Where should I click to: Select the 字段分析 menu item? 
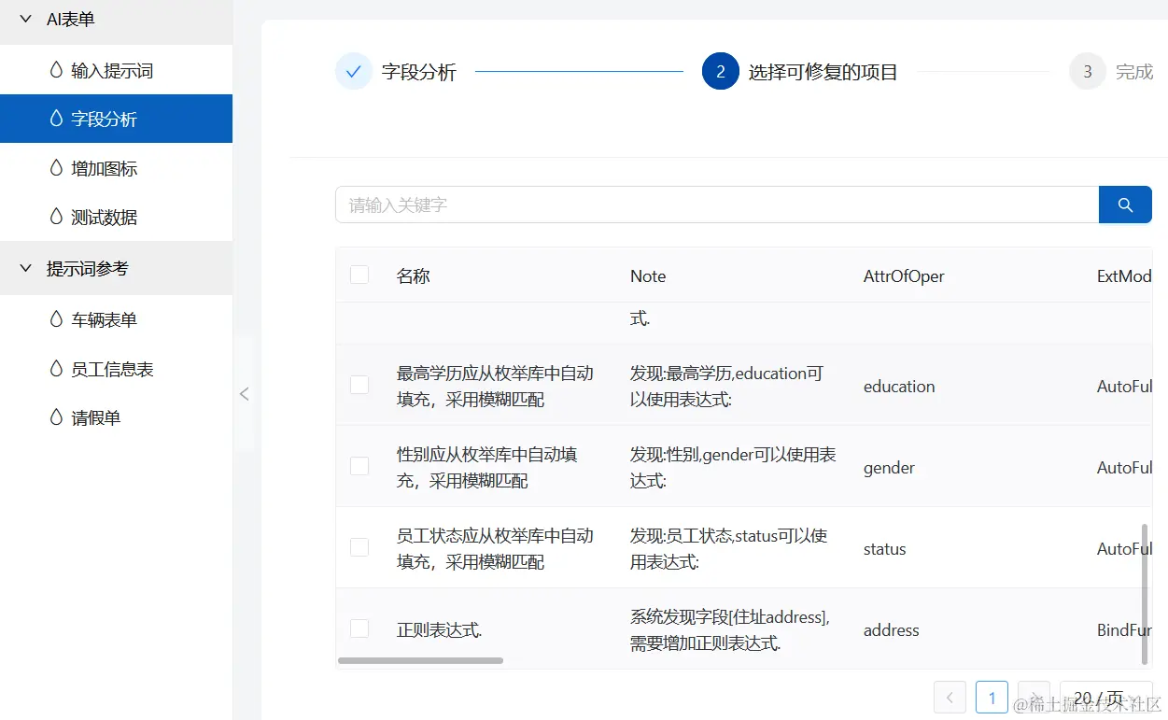coord(116,119)
